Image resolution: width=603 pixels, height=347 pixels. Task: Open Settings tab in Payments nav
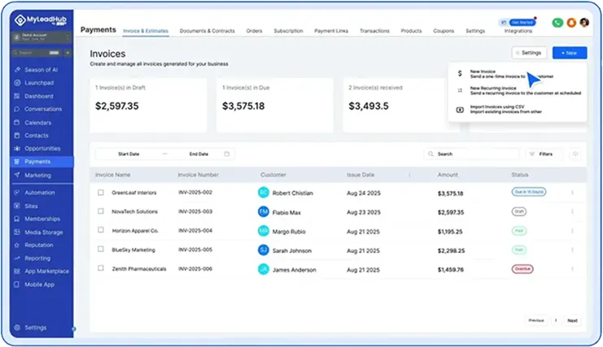tap(475, 31)
